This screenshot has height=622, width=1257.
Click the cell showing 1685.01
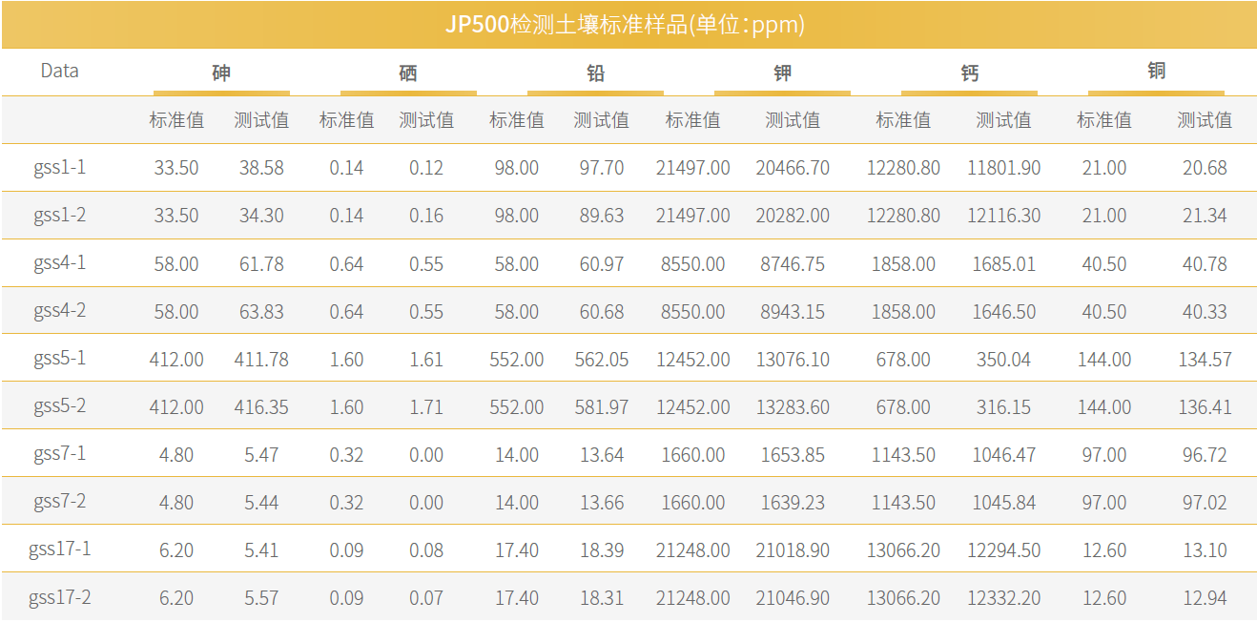click(1004, 264)
